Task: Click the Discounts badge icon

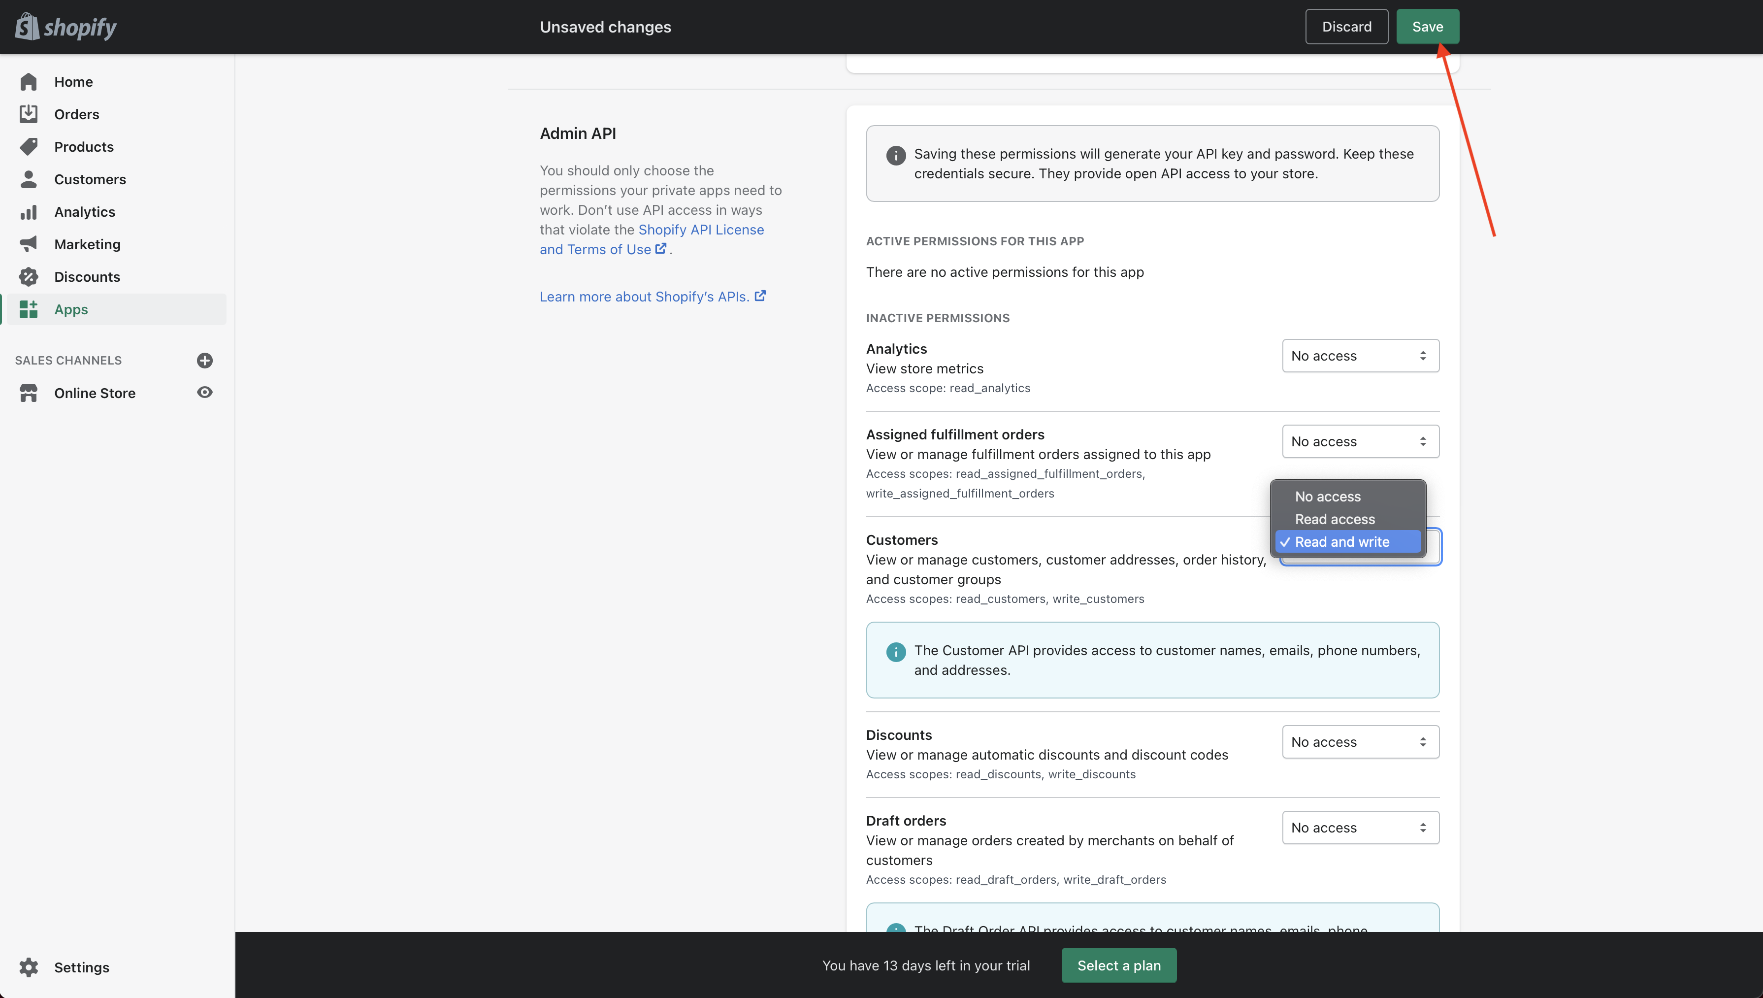Action: [x=28, y=277]
